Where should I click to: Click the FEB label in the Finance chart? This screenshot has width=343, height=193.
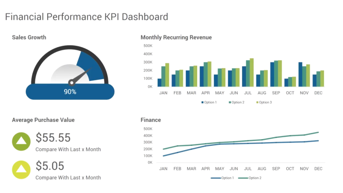177,169
